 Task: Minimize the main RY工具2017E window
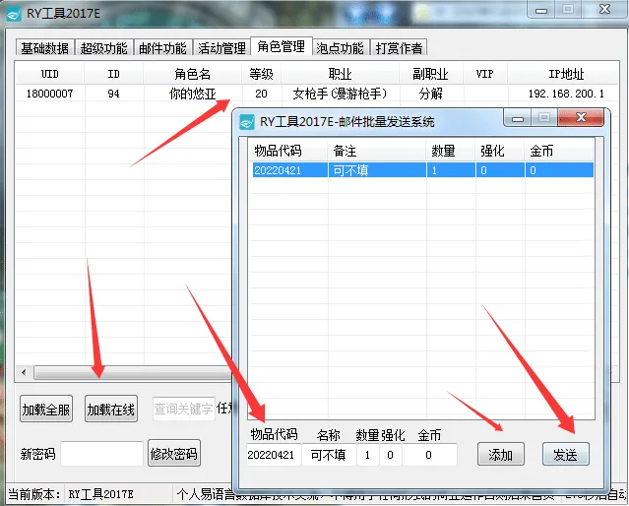541,10
